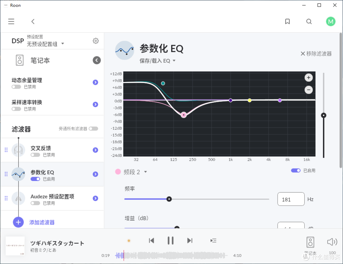Screen dimensions: 343x264
Task: Click the back navigation arrow
Action: click(33, 21)
